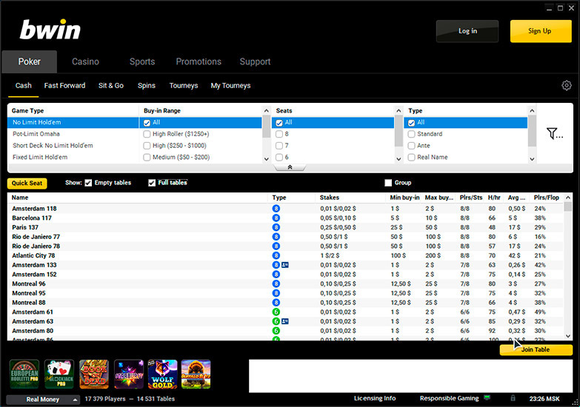This screenshot has width=580, height=407.
Task: Open Starburst slot tile
Action: pyautogui.click(x=129, y=374)
